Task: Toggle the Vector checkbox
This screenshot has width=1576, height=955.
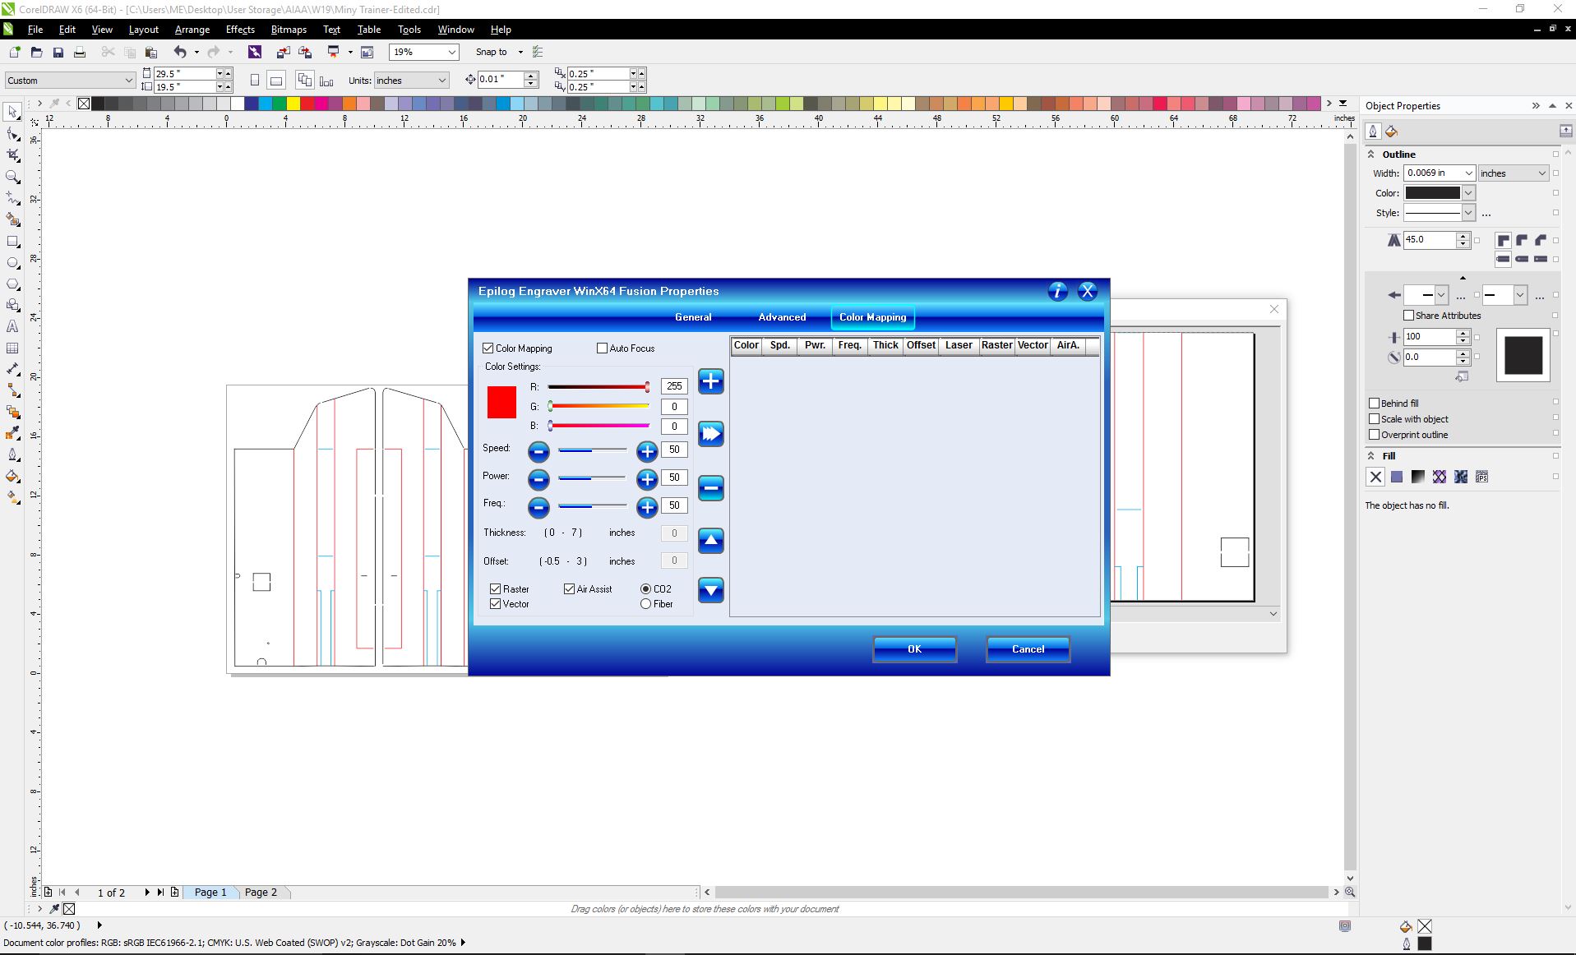Action: [x=496, y=604]
